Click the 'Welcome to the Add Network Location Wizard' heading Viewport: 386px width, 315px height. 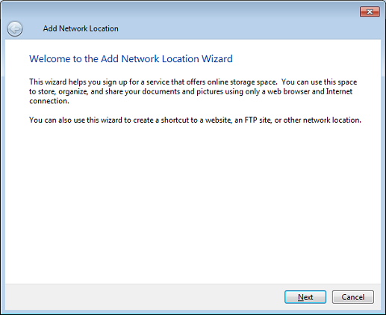pos(131,59)
